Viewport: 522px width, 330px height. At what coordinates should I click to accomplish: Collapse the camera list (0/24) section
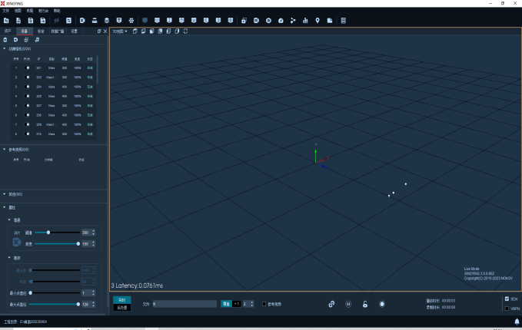pyautogui.click(x=5, y=49)
